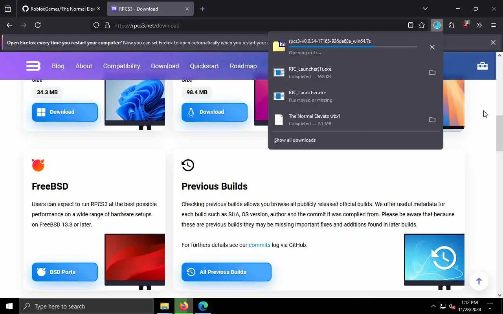Click the scroll-to-top arrow button
The height and width of the screenshot is (314, 503).
pyautogui.click(x=479, y=281)
